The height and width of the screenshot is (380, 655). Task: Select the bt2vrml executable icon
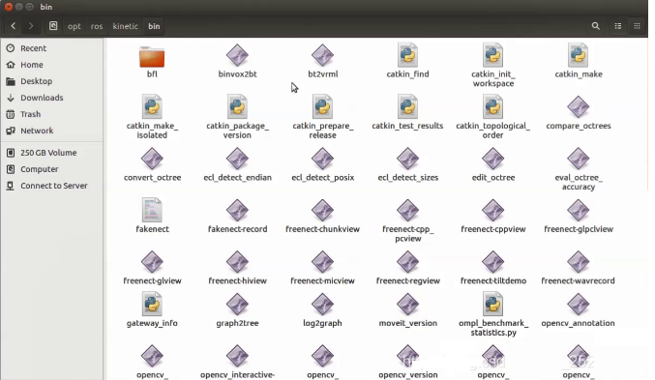pyautogui.click(x=322, y=55)
